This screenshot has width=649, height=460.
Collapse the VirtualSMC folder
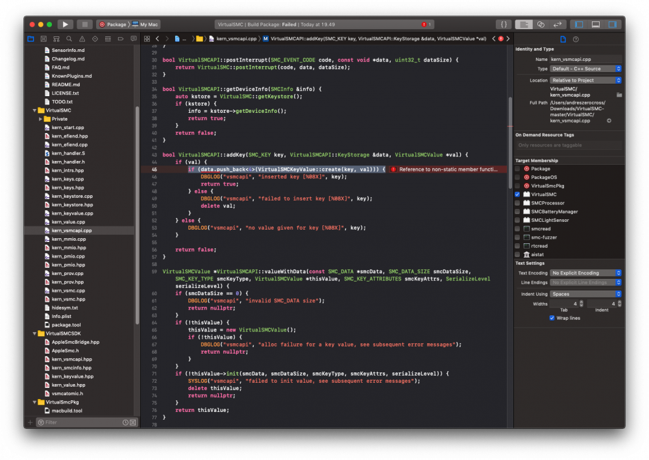(34, 110)
